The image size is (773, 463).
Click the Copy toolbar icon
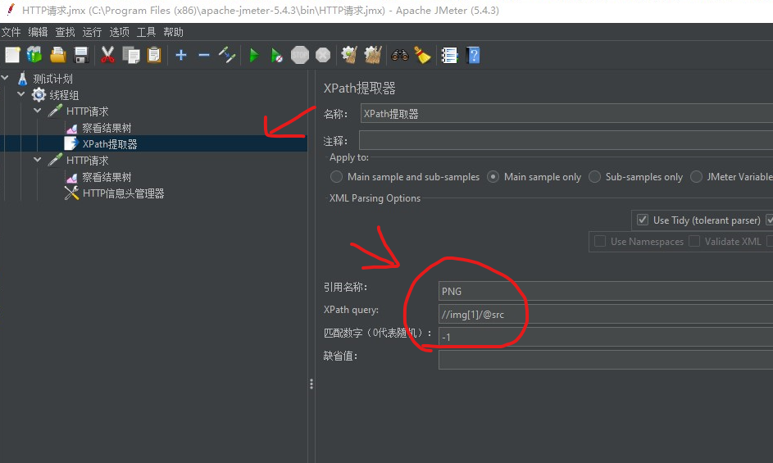pos(131,55)
